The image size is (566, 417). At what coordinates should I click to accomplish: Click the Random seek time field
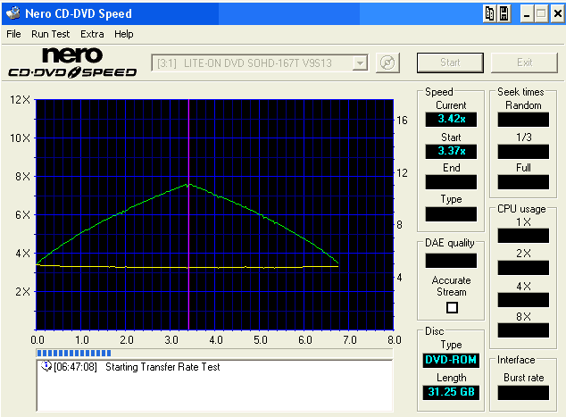523,119
